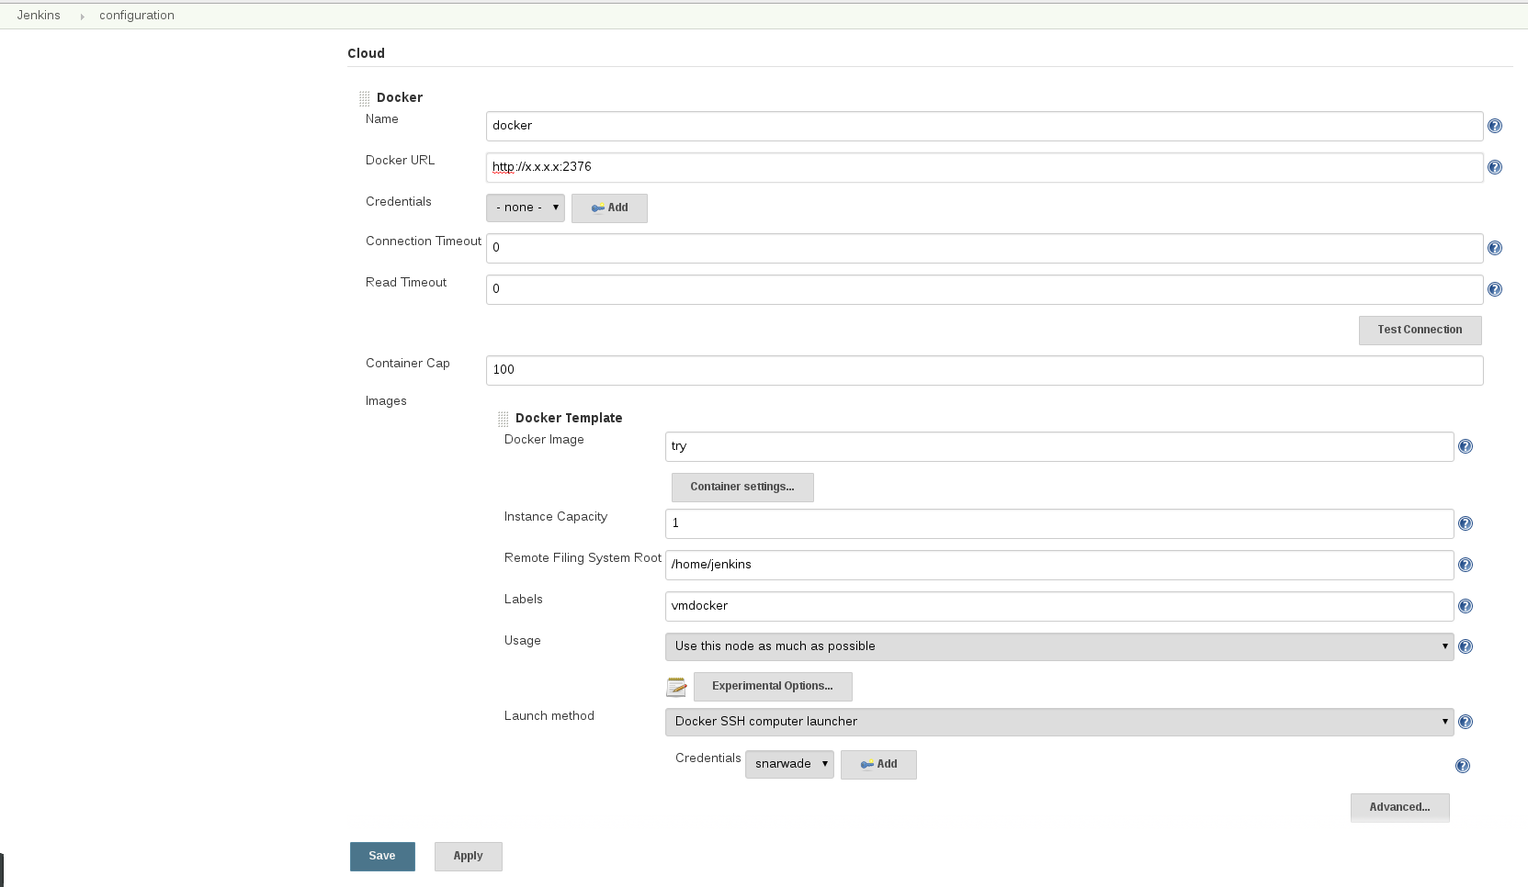Click help icon beside Read Timeout
Screen dimensions: 1528x887
[1495, 289]
